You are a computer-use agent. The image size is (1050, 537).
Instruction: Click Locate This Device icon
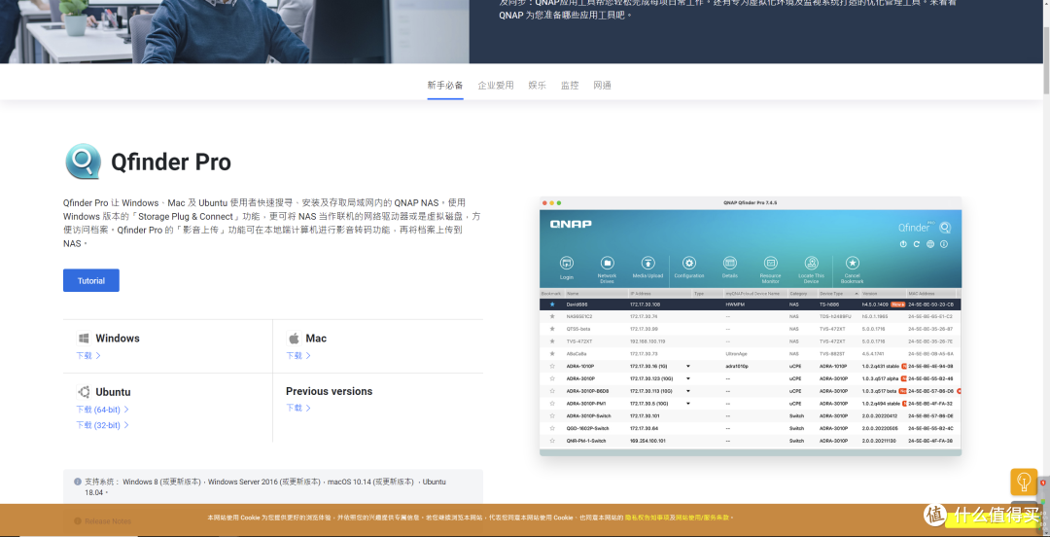tap(812, 263)
